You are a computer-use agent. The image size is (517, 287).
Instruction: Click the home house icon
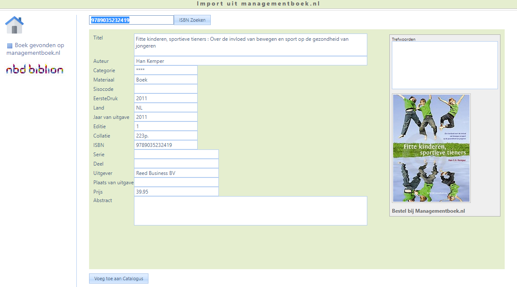14,25
